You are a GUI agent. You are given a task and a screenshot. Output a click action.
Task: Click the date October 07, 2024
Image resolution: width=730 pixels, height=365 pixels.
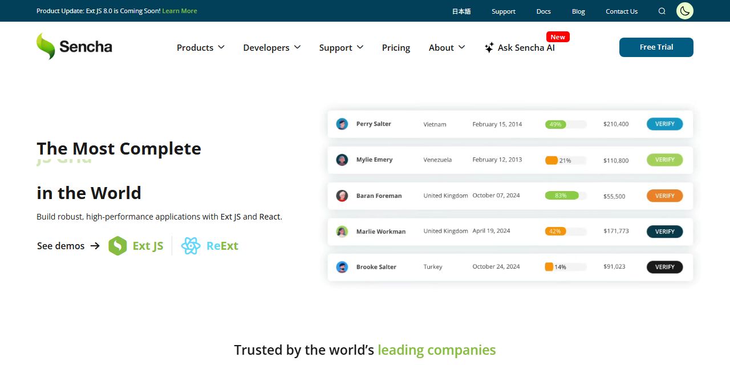click(x=496, y=196)
